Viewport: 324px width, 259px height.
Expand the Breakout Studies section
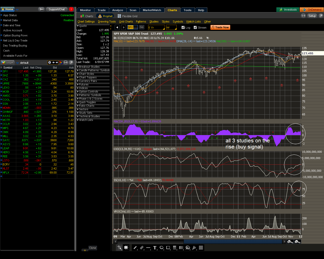93,67
